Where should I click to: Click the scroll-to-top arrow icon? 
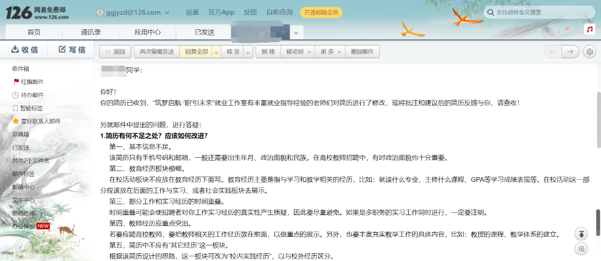[582, 234]
